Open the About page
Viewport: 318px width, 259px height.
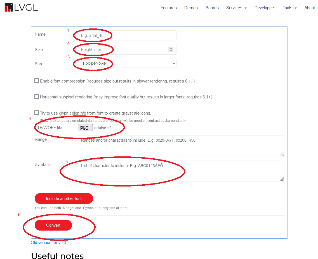tap(310, 8)
